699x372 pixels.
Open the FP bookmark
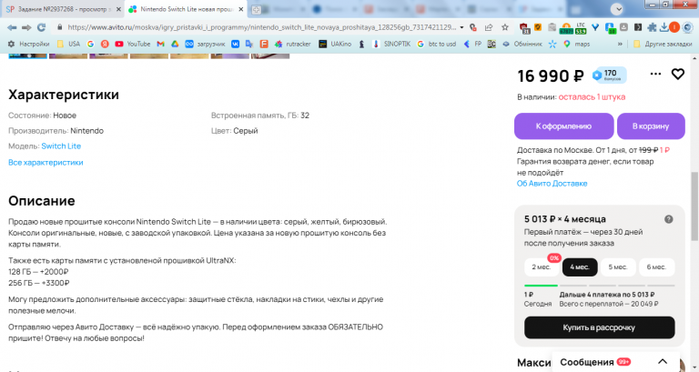click(x=472, y=44)
